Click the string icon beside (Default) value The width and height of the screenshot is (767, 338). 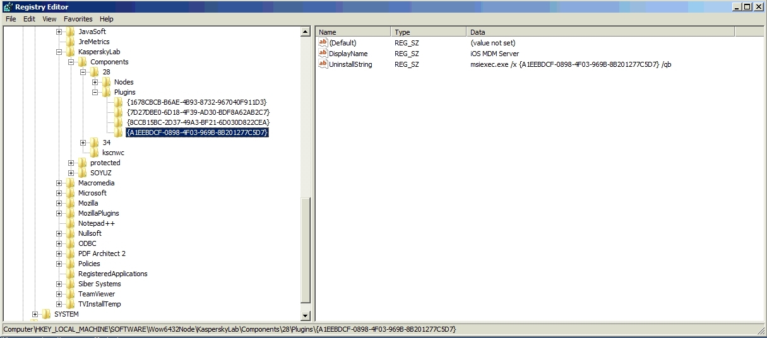(x=323, y=42)
